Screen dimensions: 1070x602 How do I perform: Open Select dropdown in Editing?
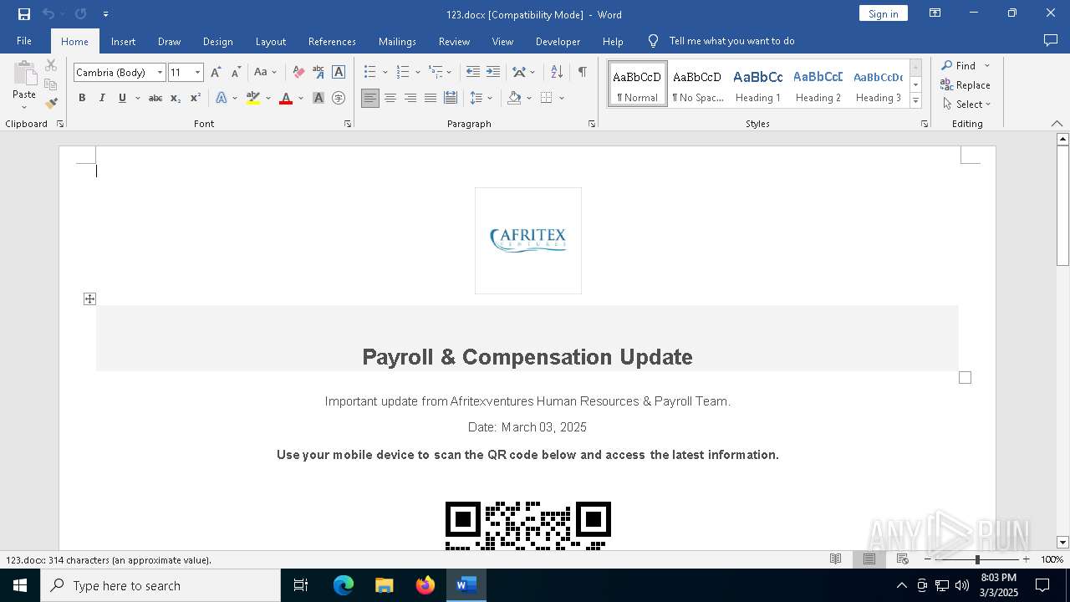(x=967, y=105)
